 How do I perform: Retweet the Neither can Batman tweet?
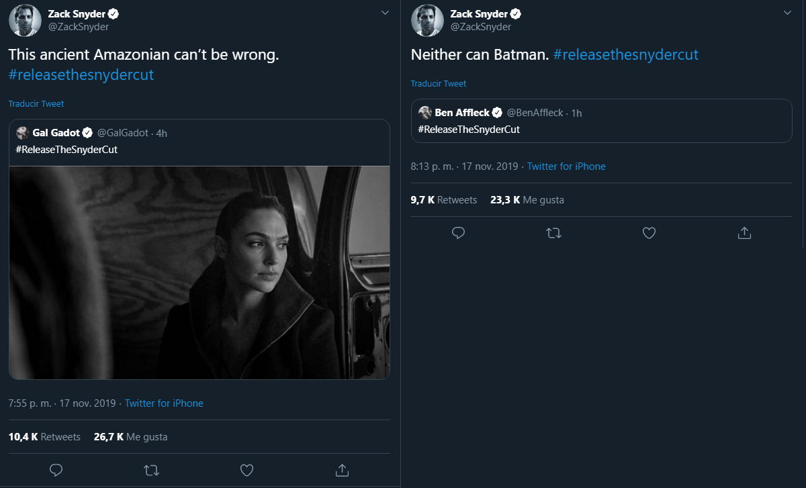554,233
